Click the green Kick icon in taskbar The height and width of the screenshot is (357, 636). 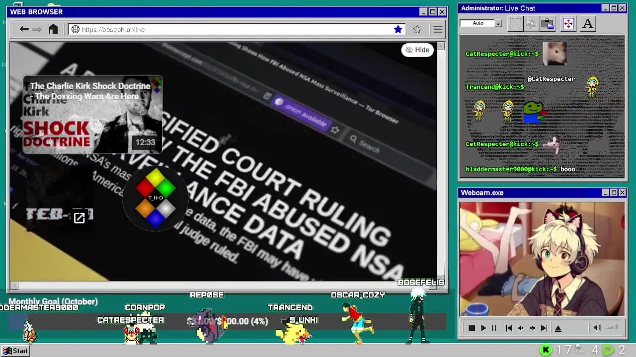(546, 350)
